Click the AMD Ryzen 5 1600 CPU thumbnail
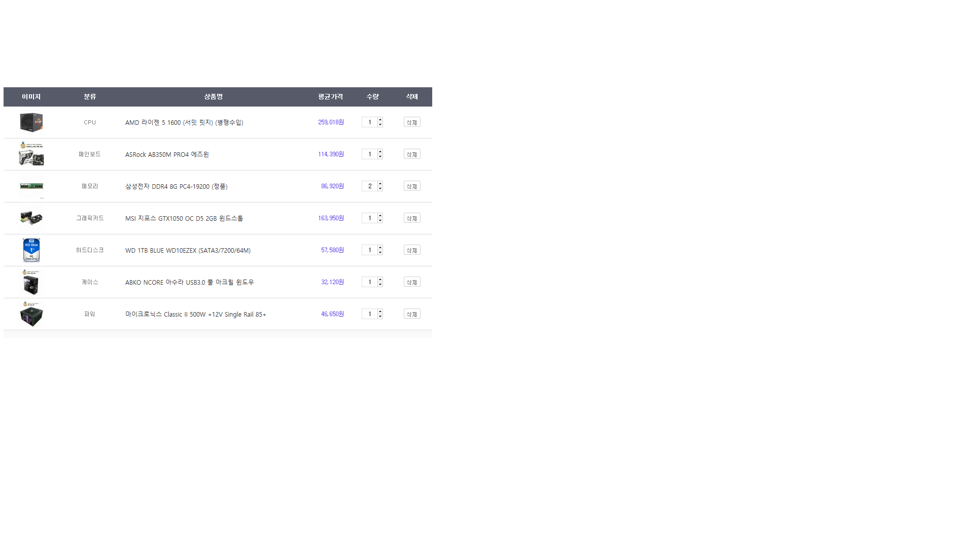Image resolution: width=974 pixels, height=548 pixels. point(31,122)
